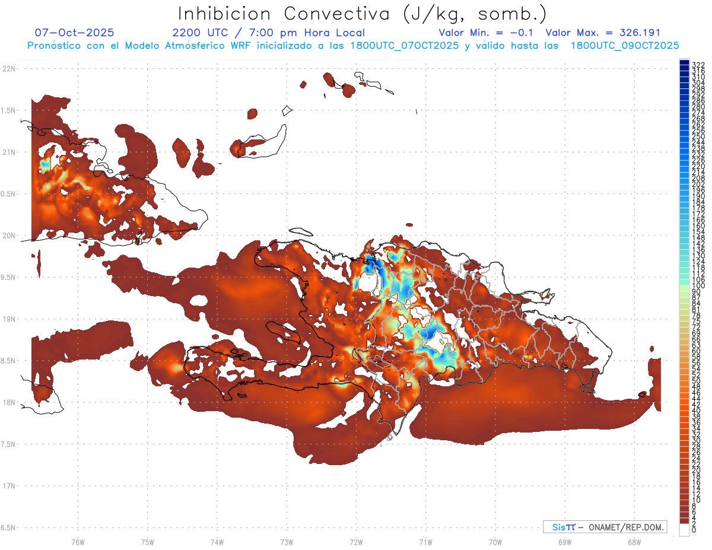Click the 68W longitude axis label
The image size is (712, 550).
pyautogui.click(x=634, y=541)
